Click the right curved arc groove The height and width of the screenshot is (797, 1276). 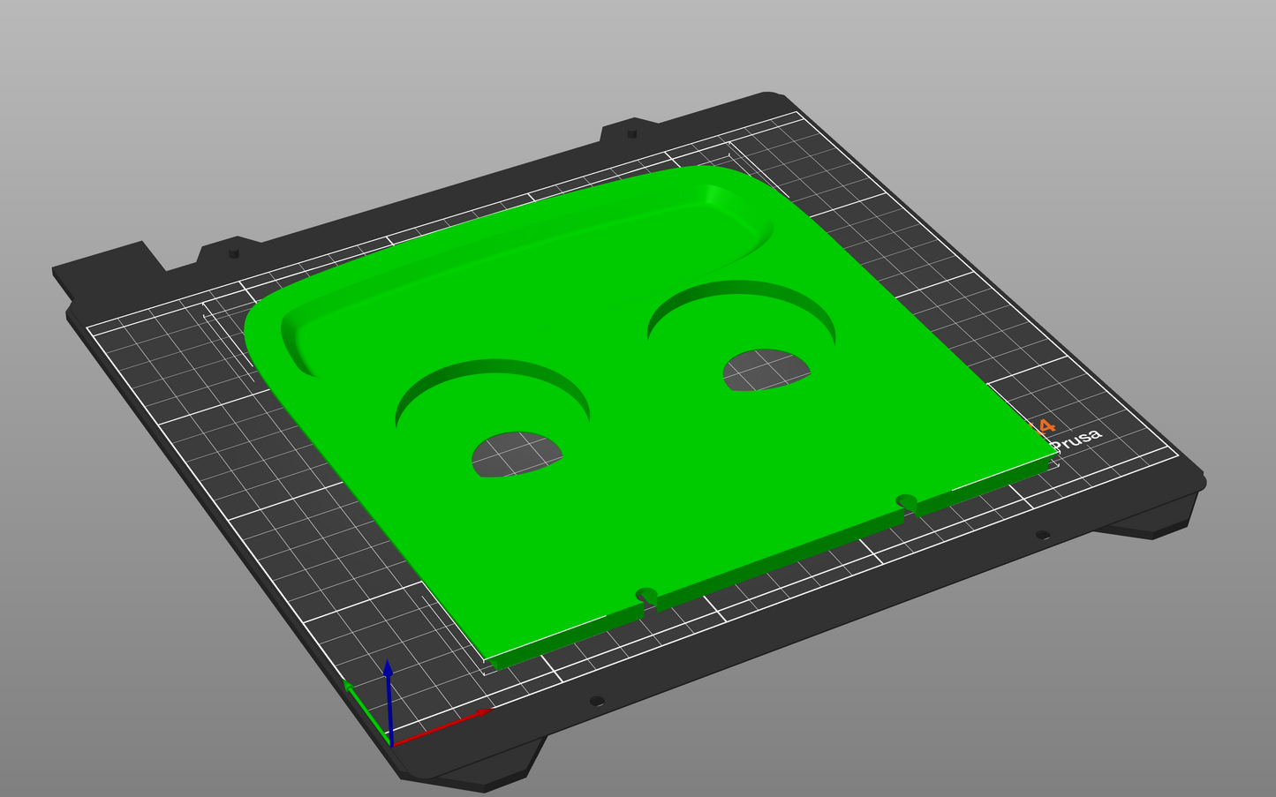click(742, 293)
